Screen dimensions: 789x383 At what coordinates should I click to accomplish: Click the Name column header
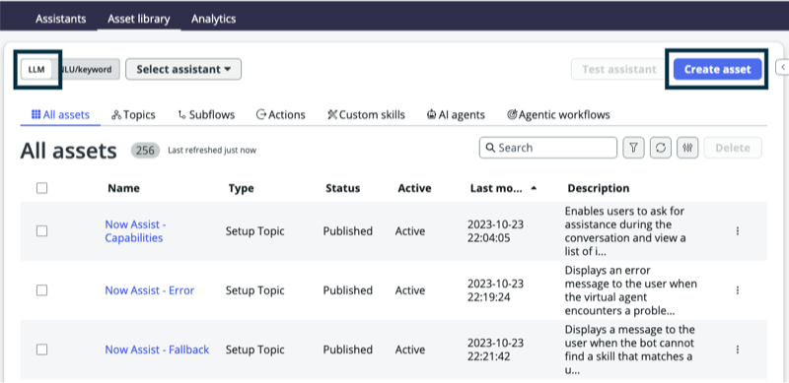click(x=124, y=188)
